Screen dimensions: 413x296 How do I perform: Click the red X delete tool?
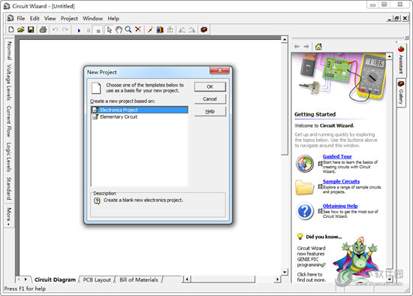pos(138,29)
